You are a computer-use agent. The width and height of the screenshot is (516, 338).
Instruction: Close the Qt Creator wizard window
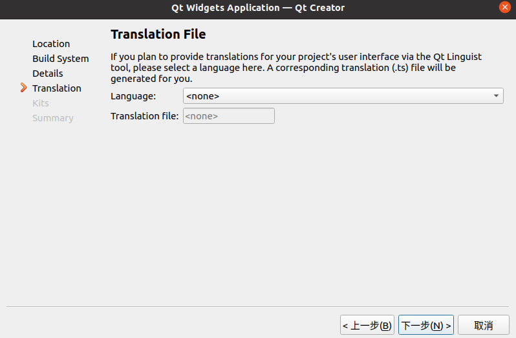click(x=504, y=7)
